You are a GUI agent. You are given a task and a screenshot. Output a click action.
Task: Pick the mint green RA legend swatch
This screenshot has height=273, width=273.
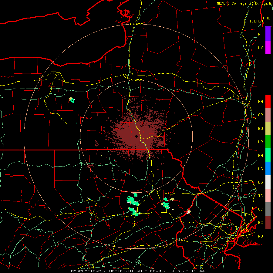tap(268, 155)
